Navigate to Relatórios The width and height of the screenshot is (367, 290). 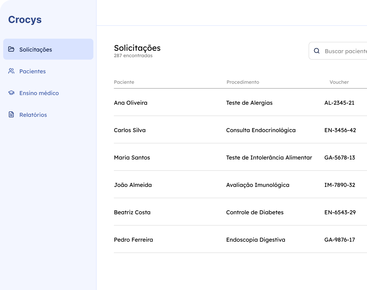coord(33,115)
